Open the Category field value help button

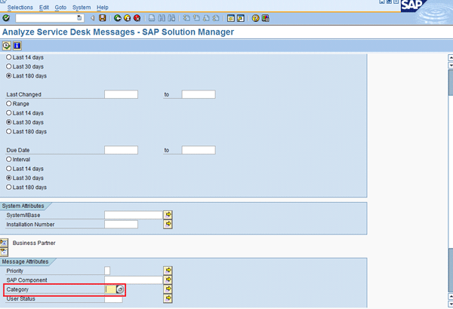pyautogui.click(x=120, y=289)
